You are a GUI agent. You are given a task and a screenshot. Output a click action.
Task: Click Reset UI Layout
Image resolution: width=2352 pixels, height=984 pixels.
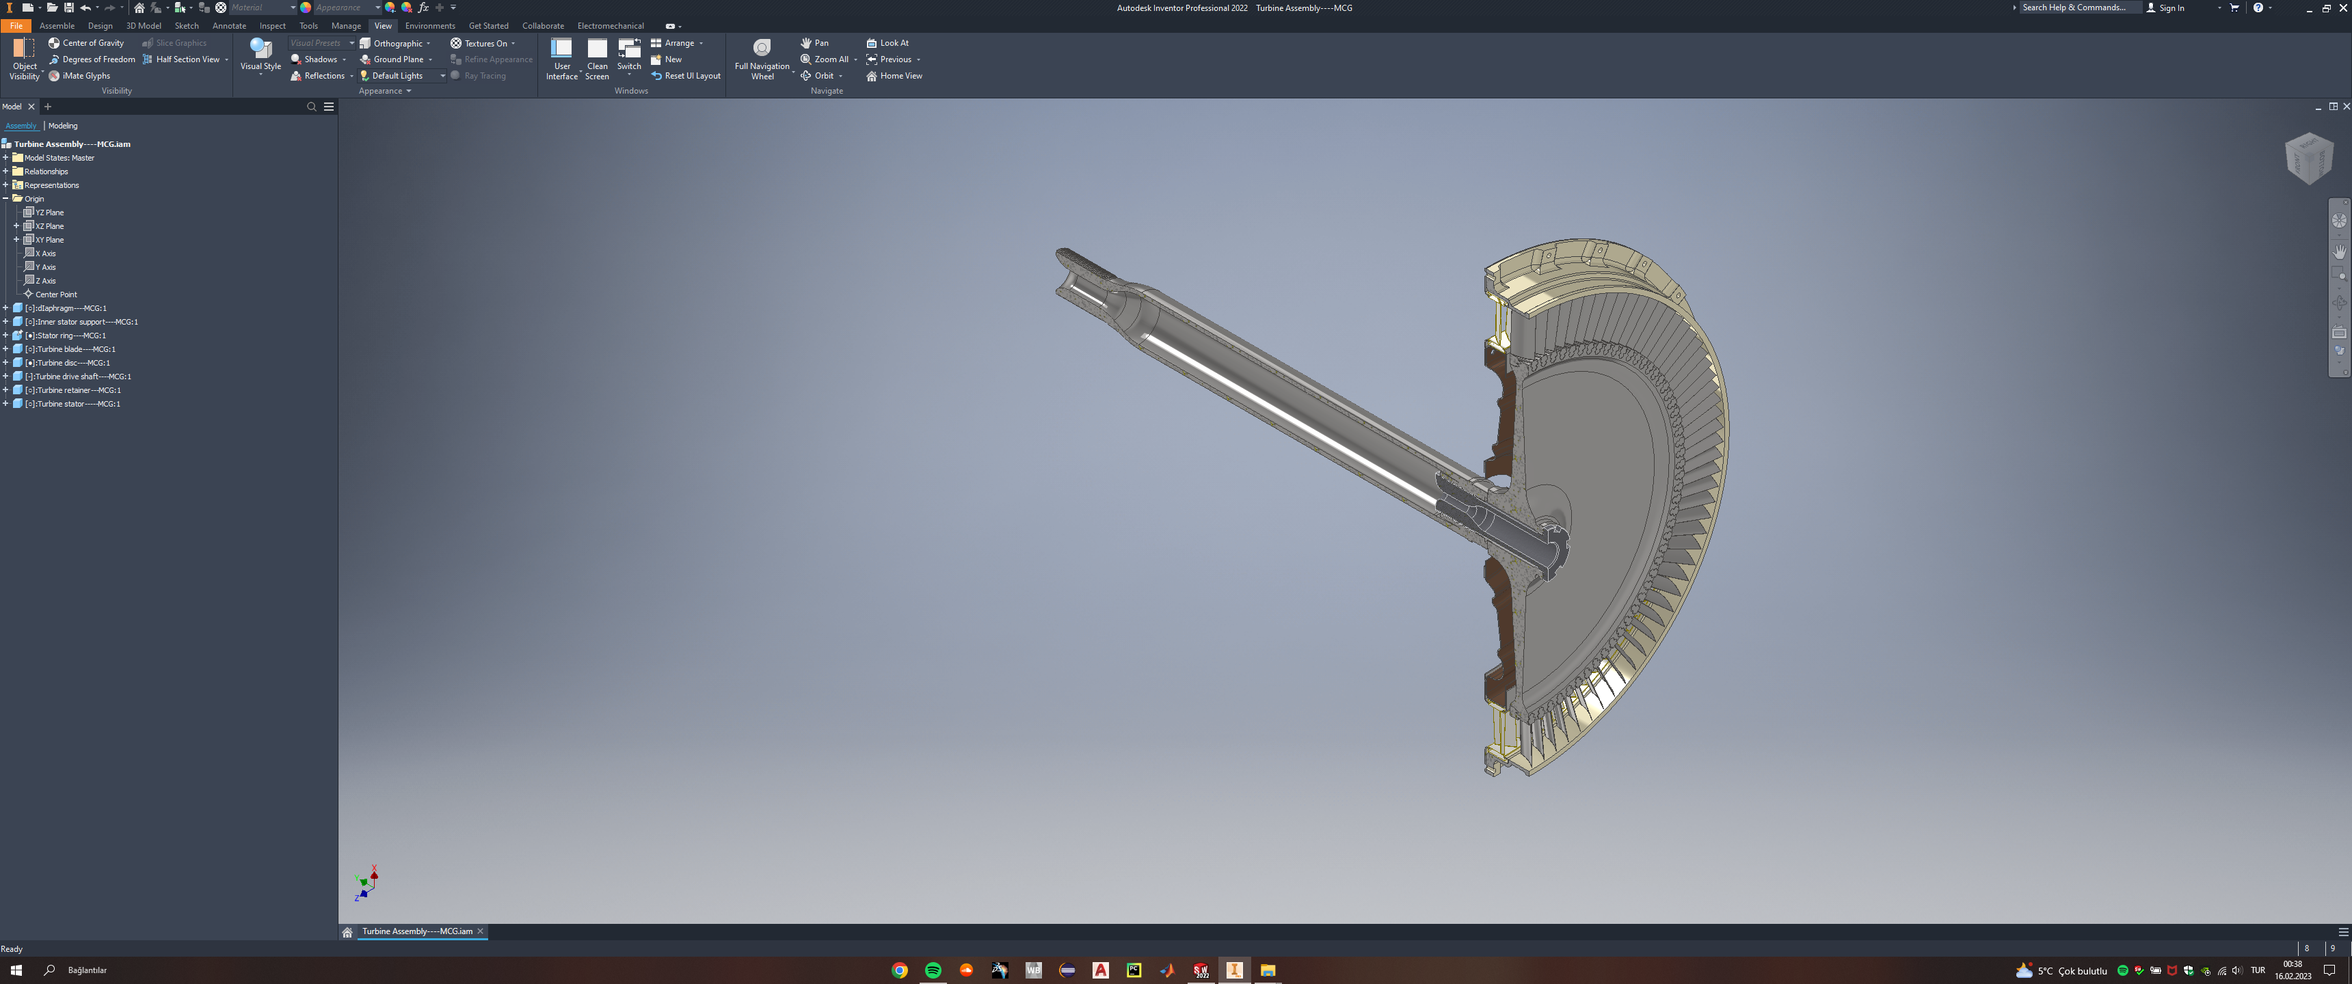(x=686, y=76)
